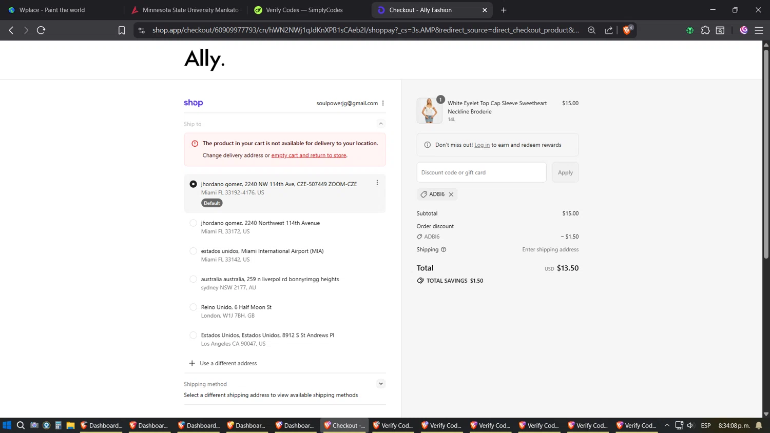Click the Discount code or gift card field
Viewport: 770px width, 433px height.
click(482, 172)
